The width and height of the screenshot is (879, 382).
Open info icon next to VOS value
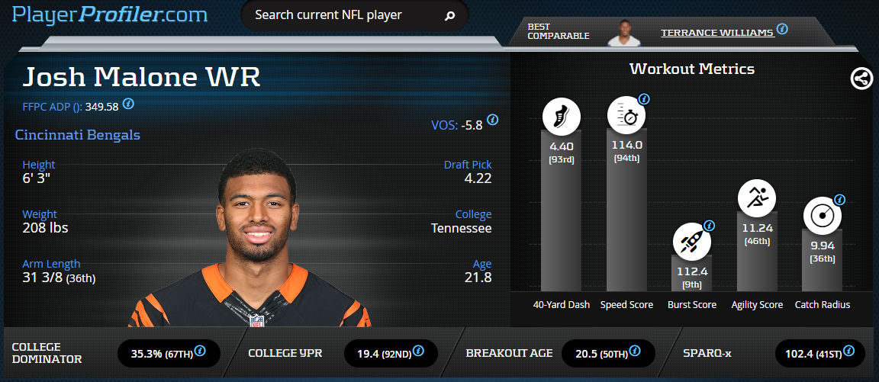[x=492, y=120]
